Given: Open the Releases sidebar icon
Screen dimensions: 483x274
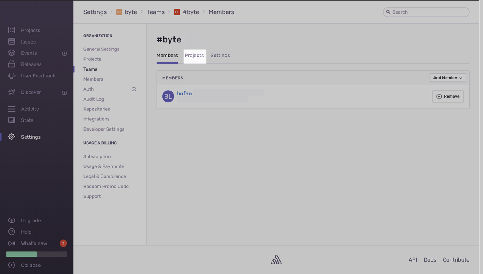Looking at the screenshot, I should click(x=12, y=64).
